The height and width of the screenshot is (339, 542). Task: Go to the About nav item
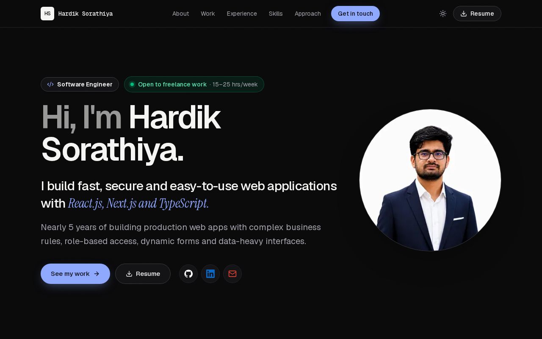tap(181, 14)
